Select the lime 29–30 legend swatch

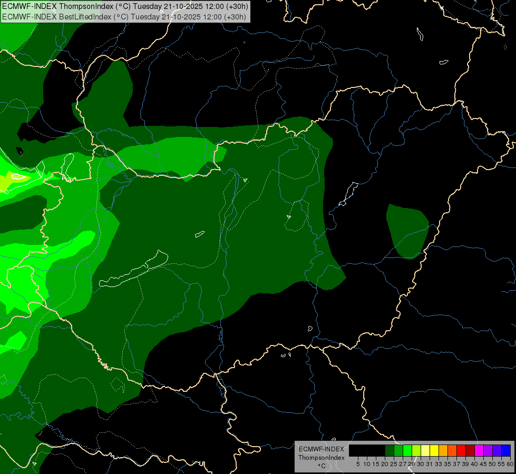pos(416,450)
